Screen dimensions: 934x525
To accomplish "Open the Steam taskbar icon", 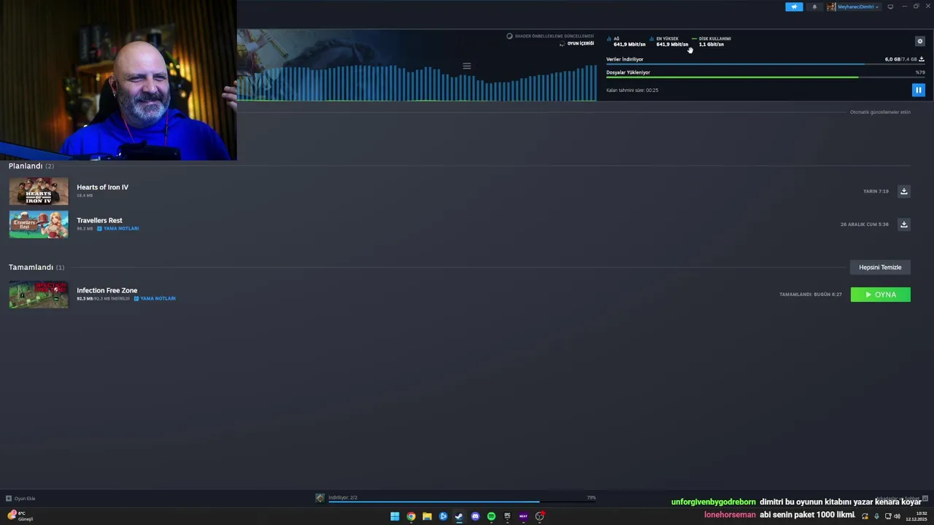I will pyautogui.click(x=459, y=516).
